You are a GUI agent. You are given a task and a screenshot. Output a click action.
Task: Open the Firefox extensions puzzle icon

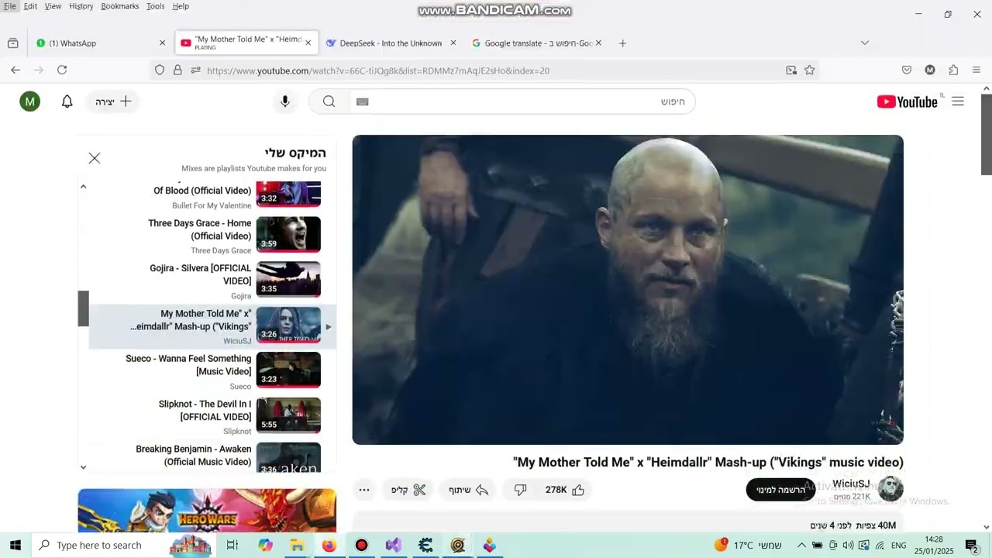[953, 70]
